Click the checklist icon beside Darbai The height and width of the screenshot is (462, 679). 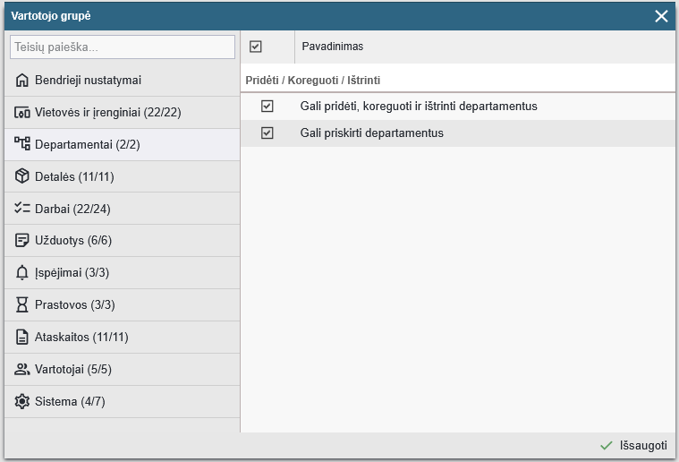[21, 209]
